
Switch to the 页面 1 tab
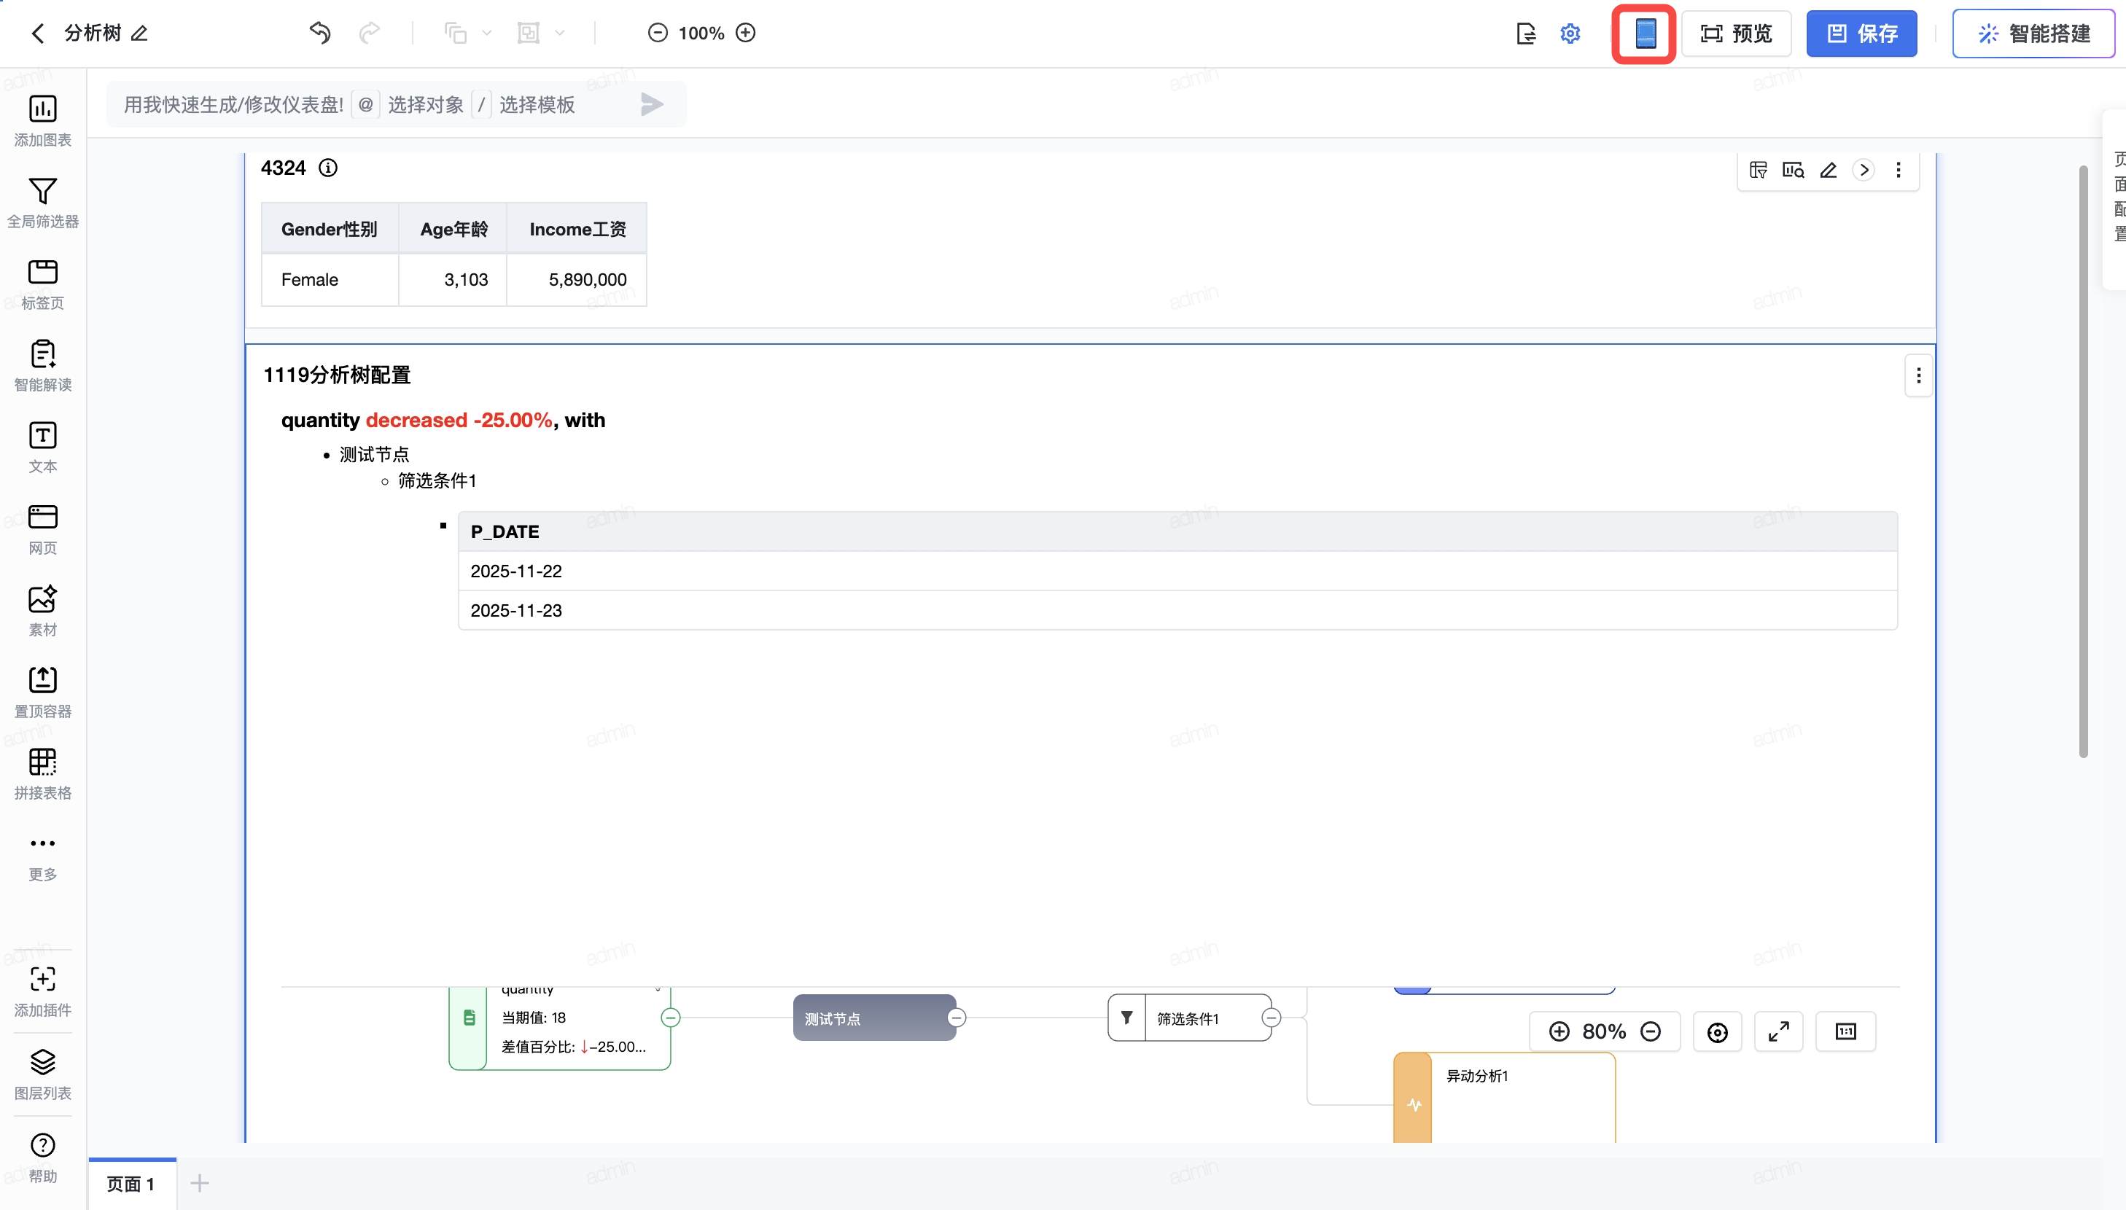131,1184
